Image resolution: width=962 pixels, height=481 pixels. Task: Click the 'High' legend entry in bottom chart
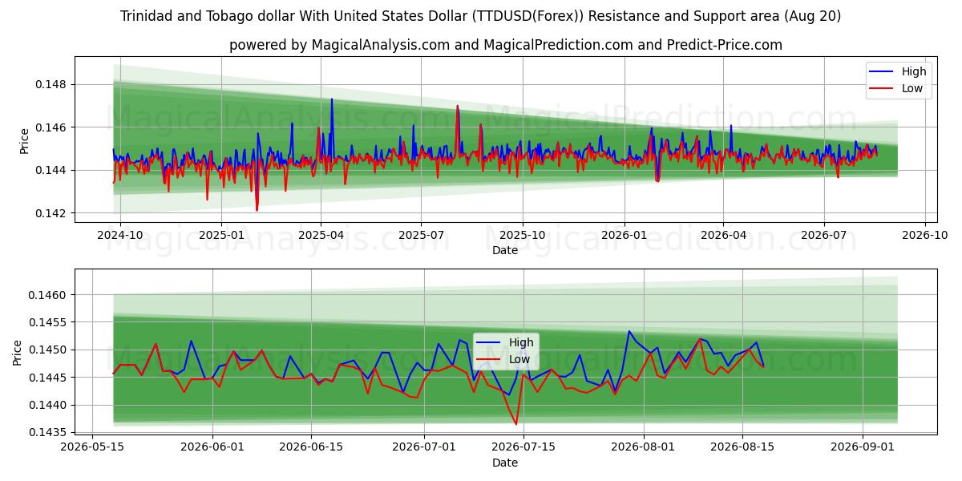[521, 343]
